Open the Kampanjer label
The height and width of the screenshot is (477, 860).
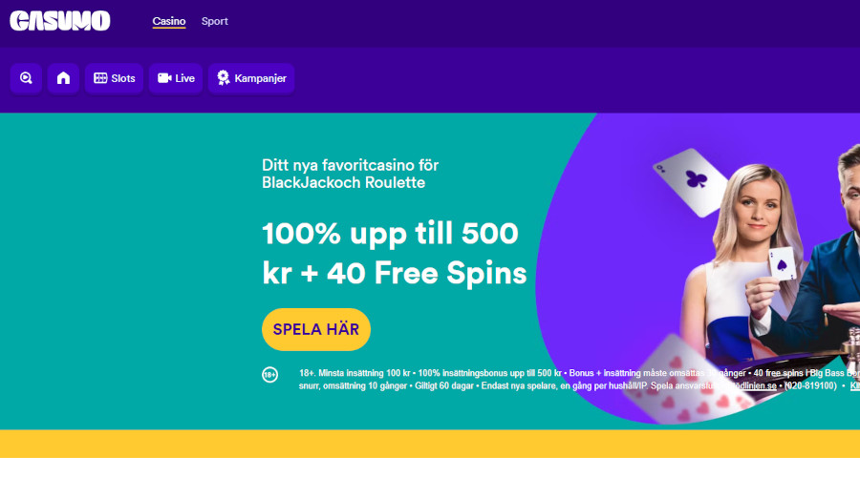[261, 78]
